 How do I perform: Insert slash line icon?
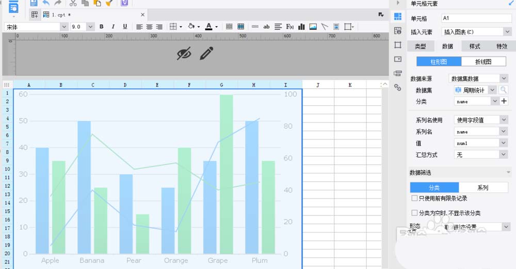click(325, 27)
